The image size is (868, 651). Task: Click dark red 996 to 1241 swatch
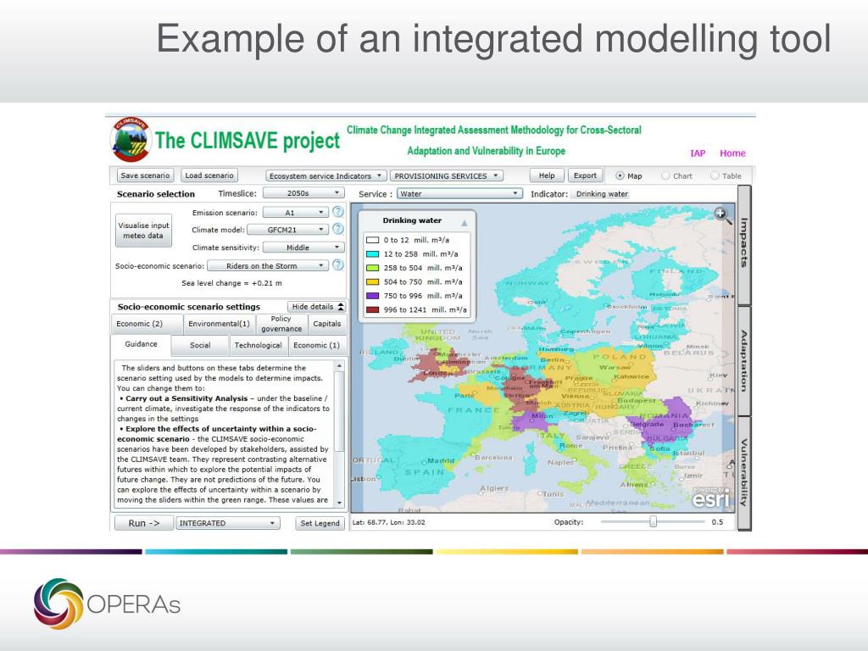(373, 309)
